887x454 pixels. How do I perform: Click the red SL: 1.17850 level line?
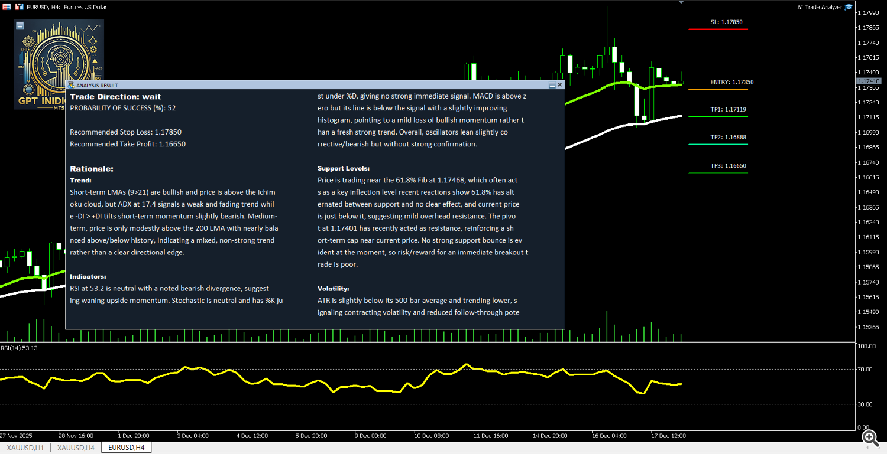(718, 29)
